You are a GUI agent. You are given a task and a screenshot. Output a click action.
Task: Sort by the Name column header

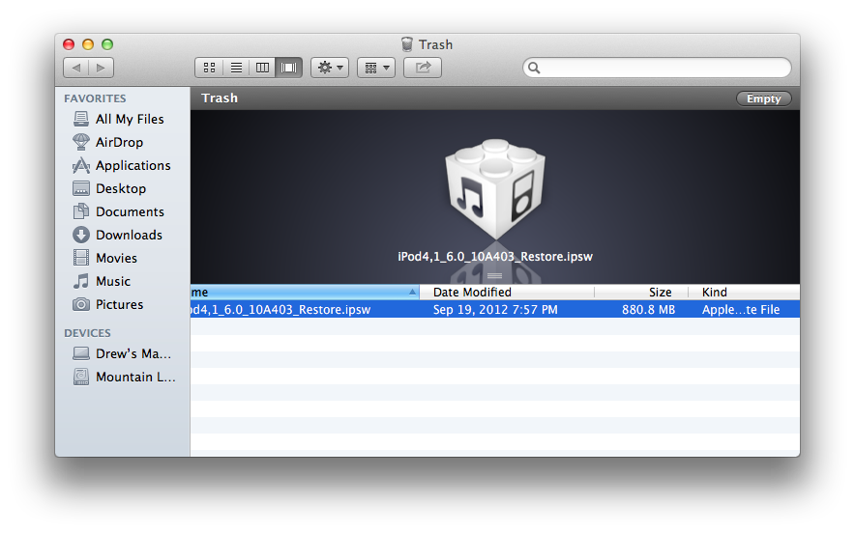305,293
